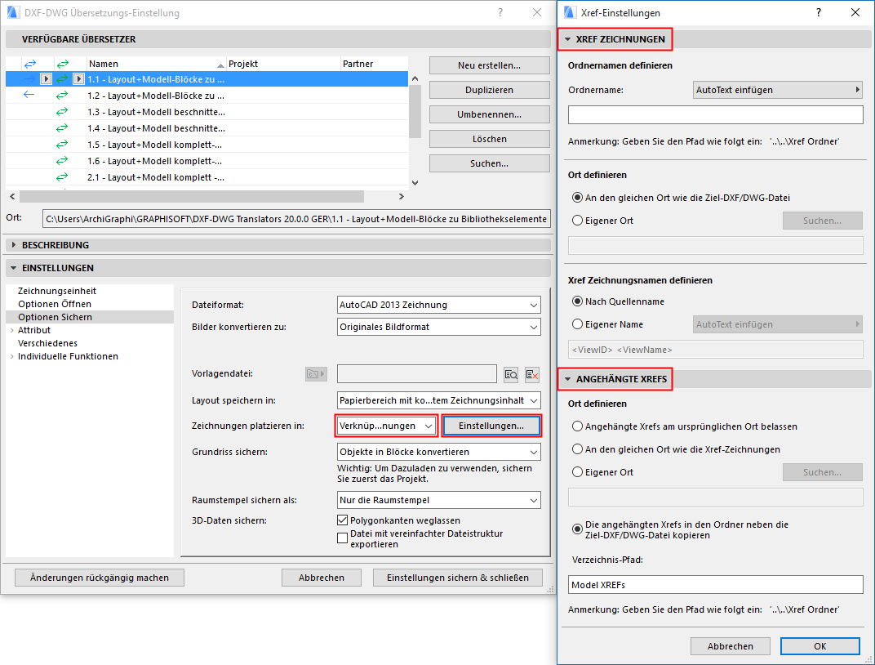The image size is (875, 665).
Task: Click the help question mark in DXF-DWG dialog
Action: coord(500,12)
